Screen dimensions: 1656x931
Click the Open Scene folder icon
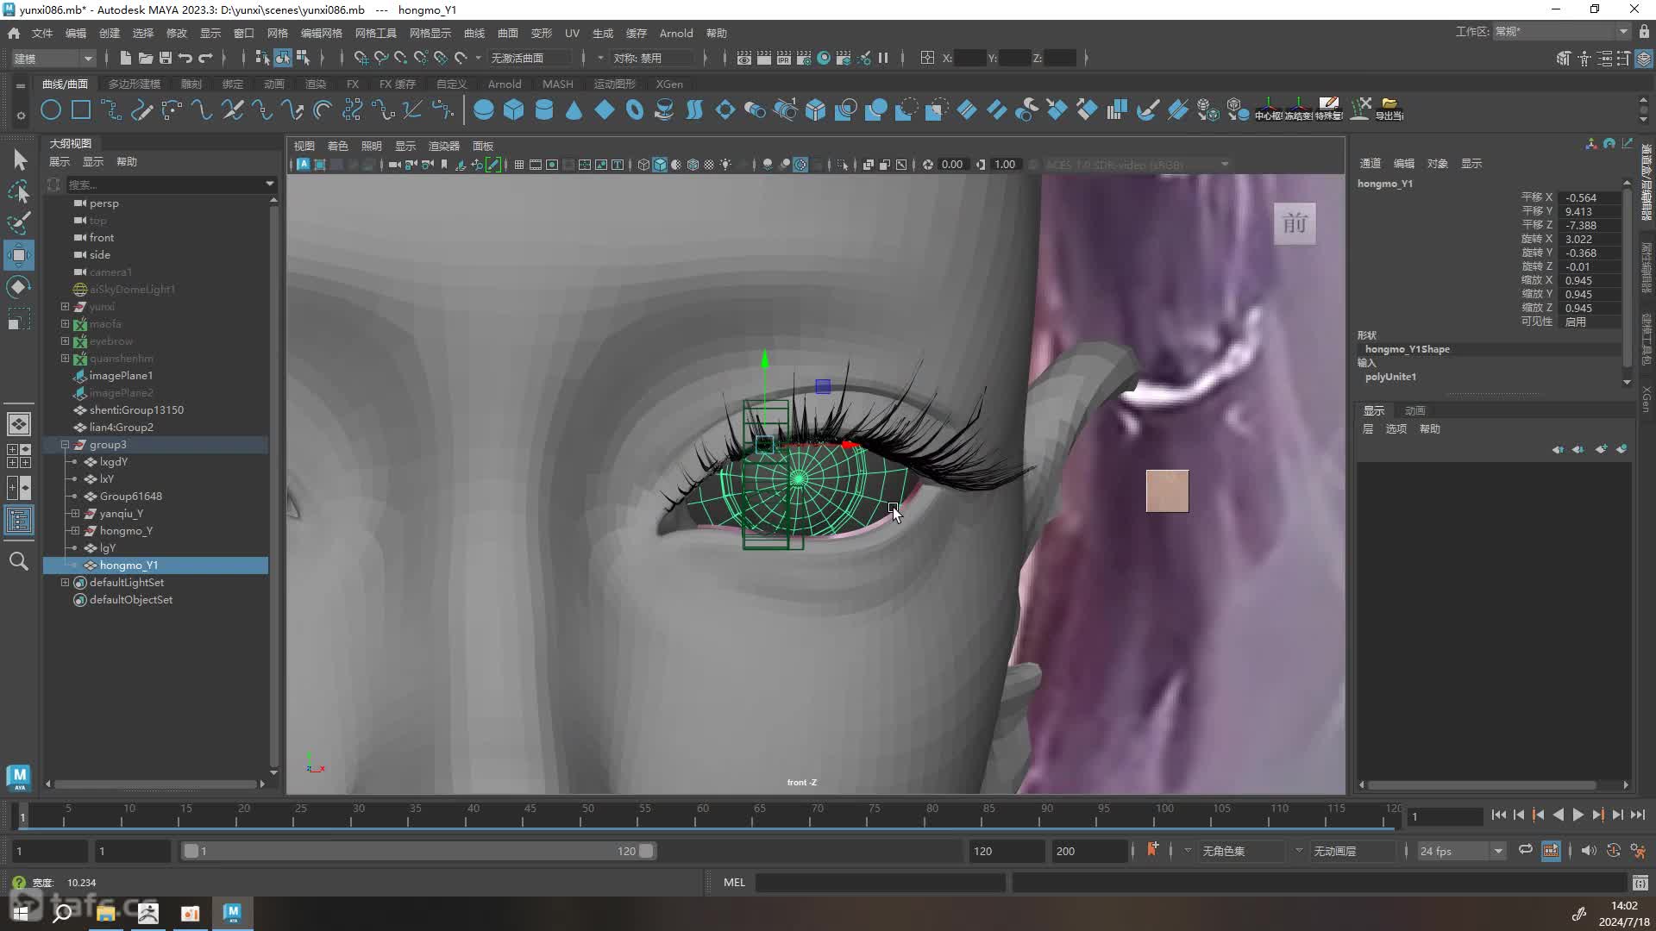[146, 58]
